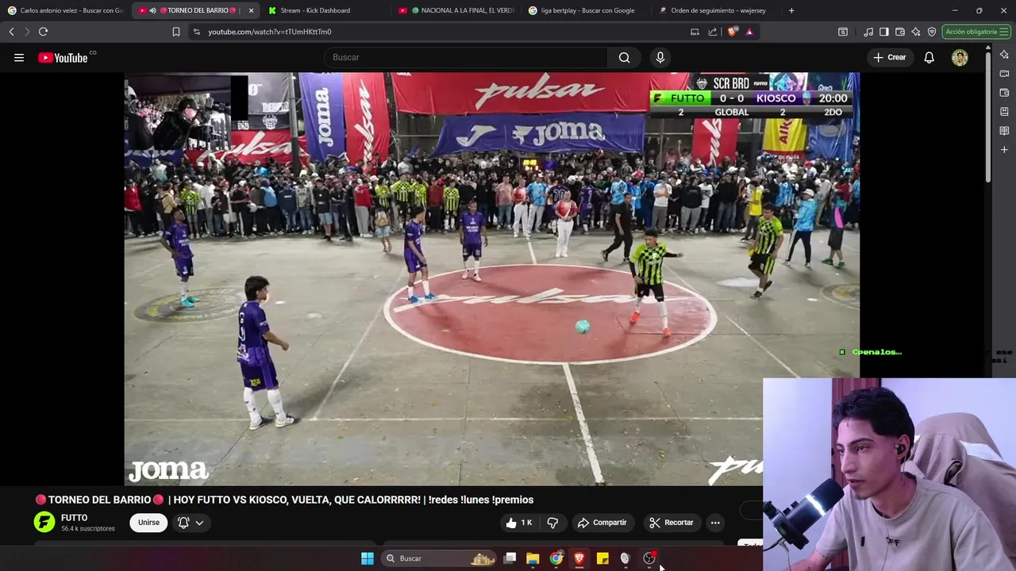This screenshot has height=571, width=1016.
Task: Select the TORNEO DEL BARRIO tab
Action: click(x=194, y=10)
